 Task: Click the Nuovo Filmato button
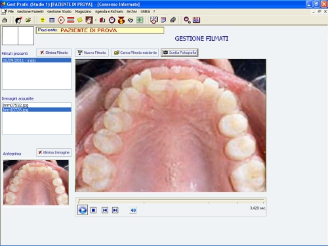pos(92,52)
